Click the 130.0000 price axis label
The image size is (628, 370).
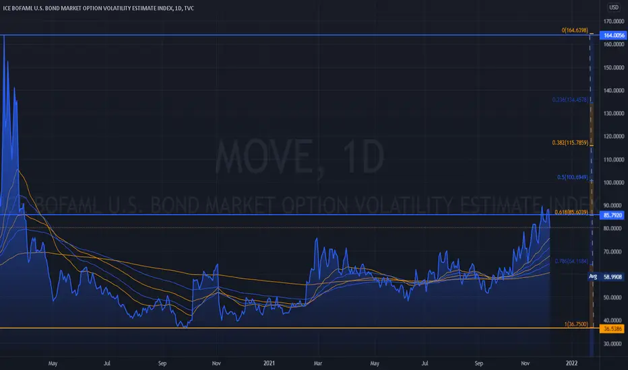point(614,114)
